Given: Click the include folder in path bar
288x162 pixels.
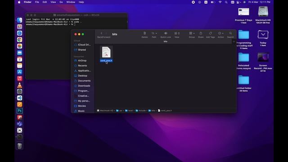Looking at the screenshot, I should coord(141,111).
